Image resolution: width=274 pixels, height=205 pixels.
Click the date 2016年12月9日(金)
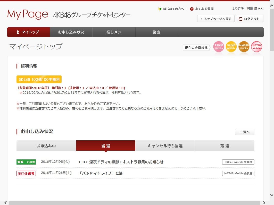(55, 162)
